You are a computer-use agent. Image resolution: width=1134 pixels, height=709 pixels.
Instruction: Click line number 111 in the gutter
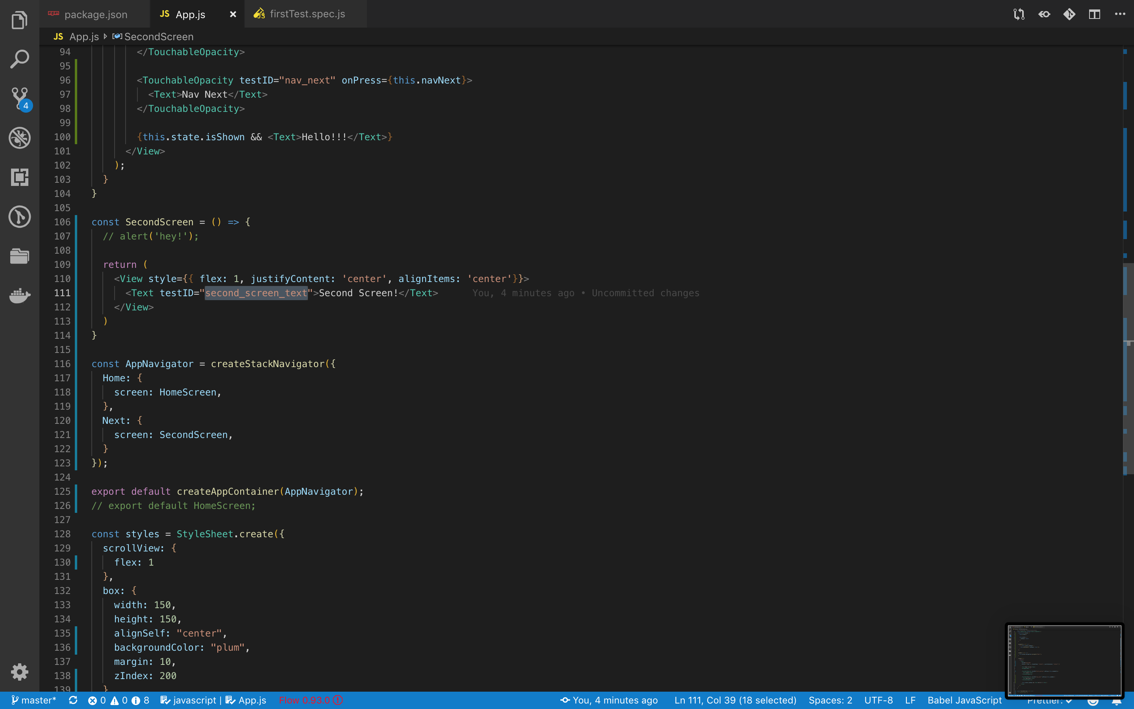[62, 293]
